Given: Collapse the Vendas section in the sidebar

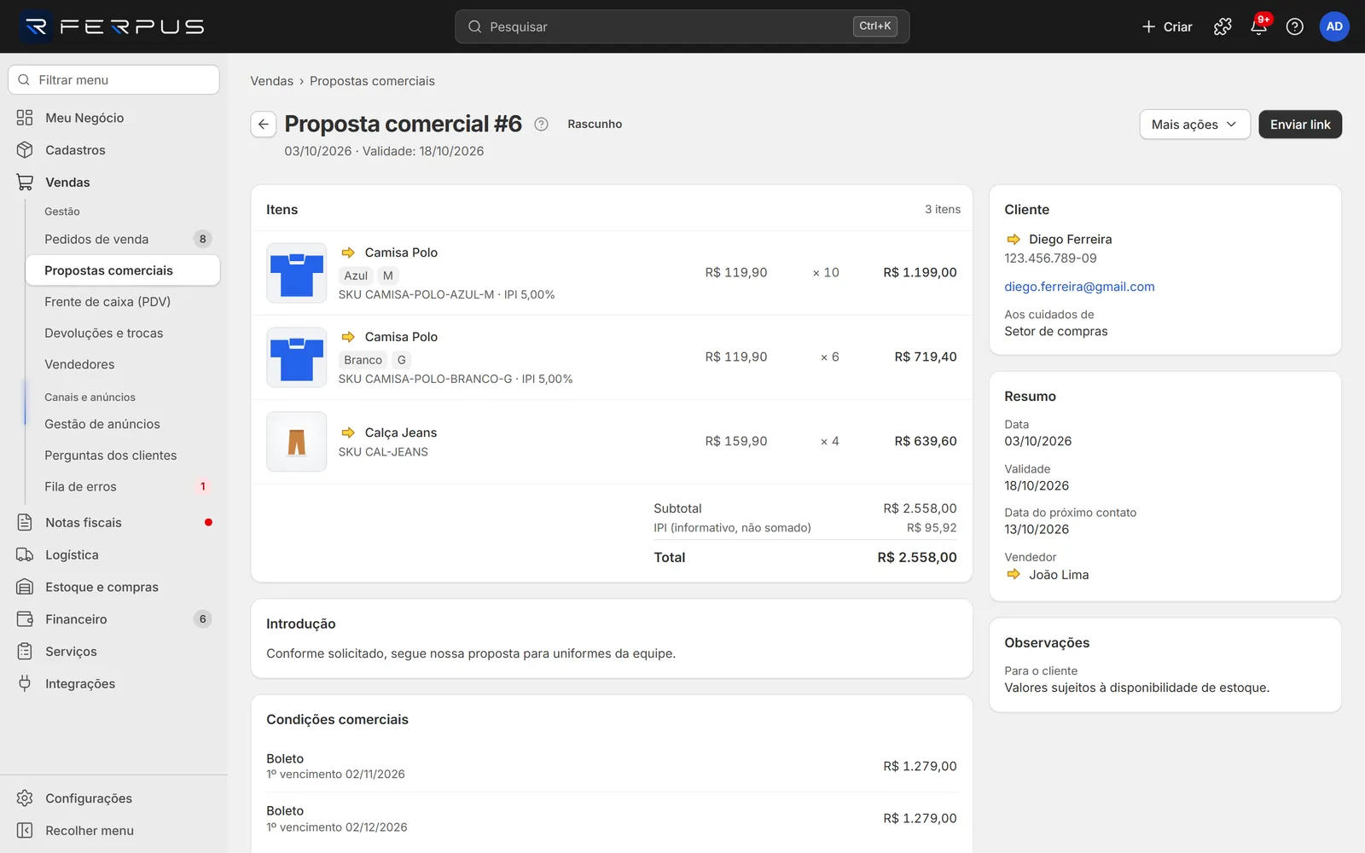Looking at the screenshot, I should point(113,183).
